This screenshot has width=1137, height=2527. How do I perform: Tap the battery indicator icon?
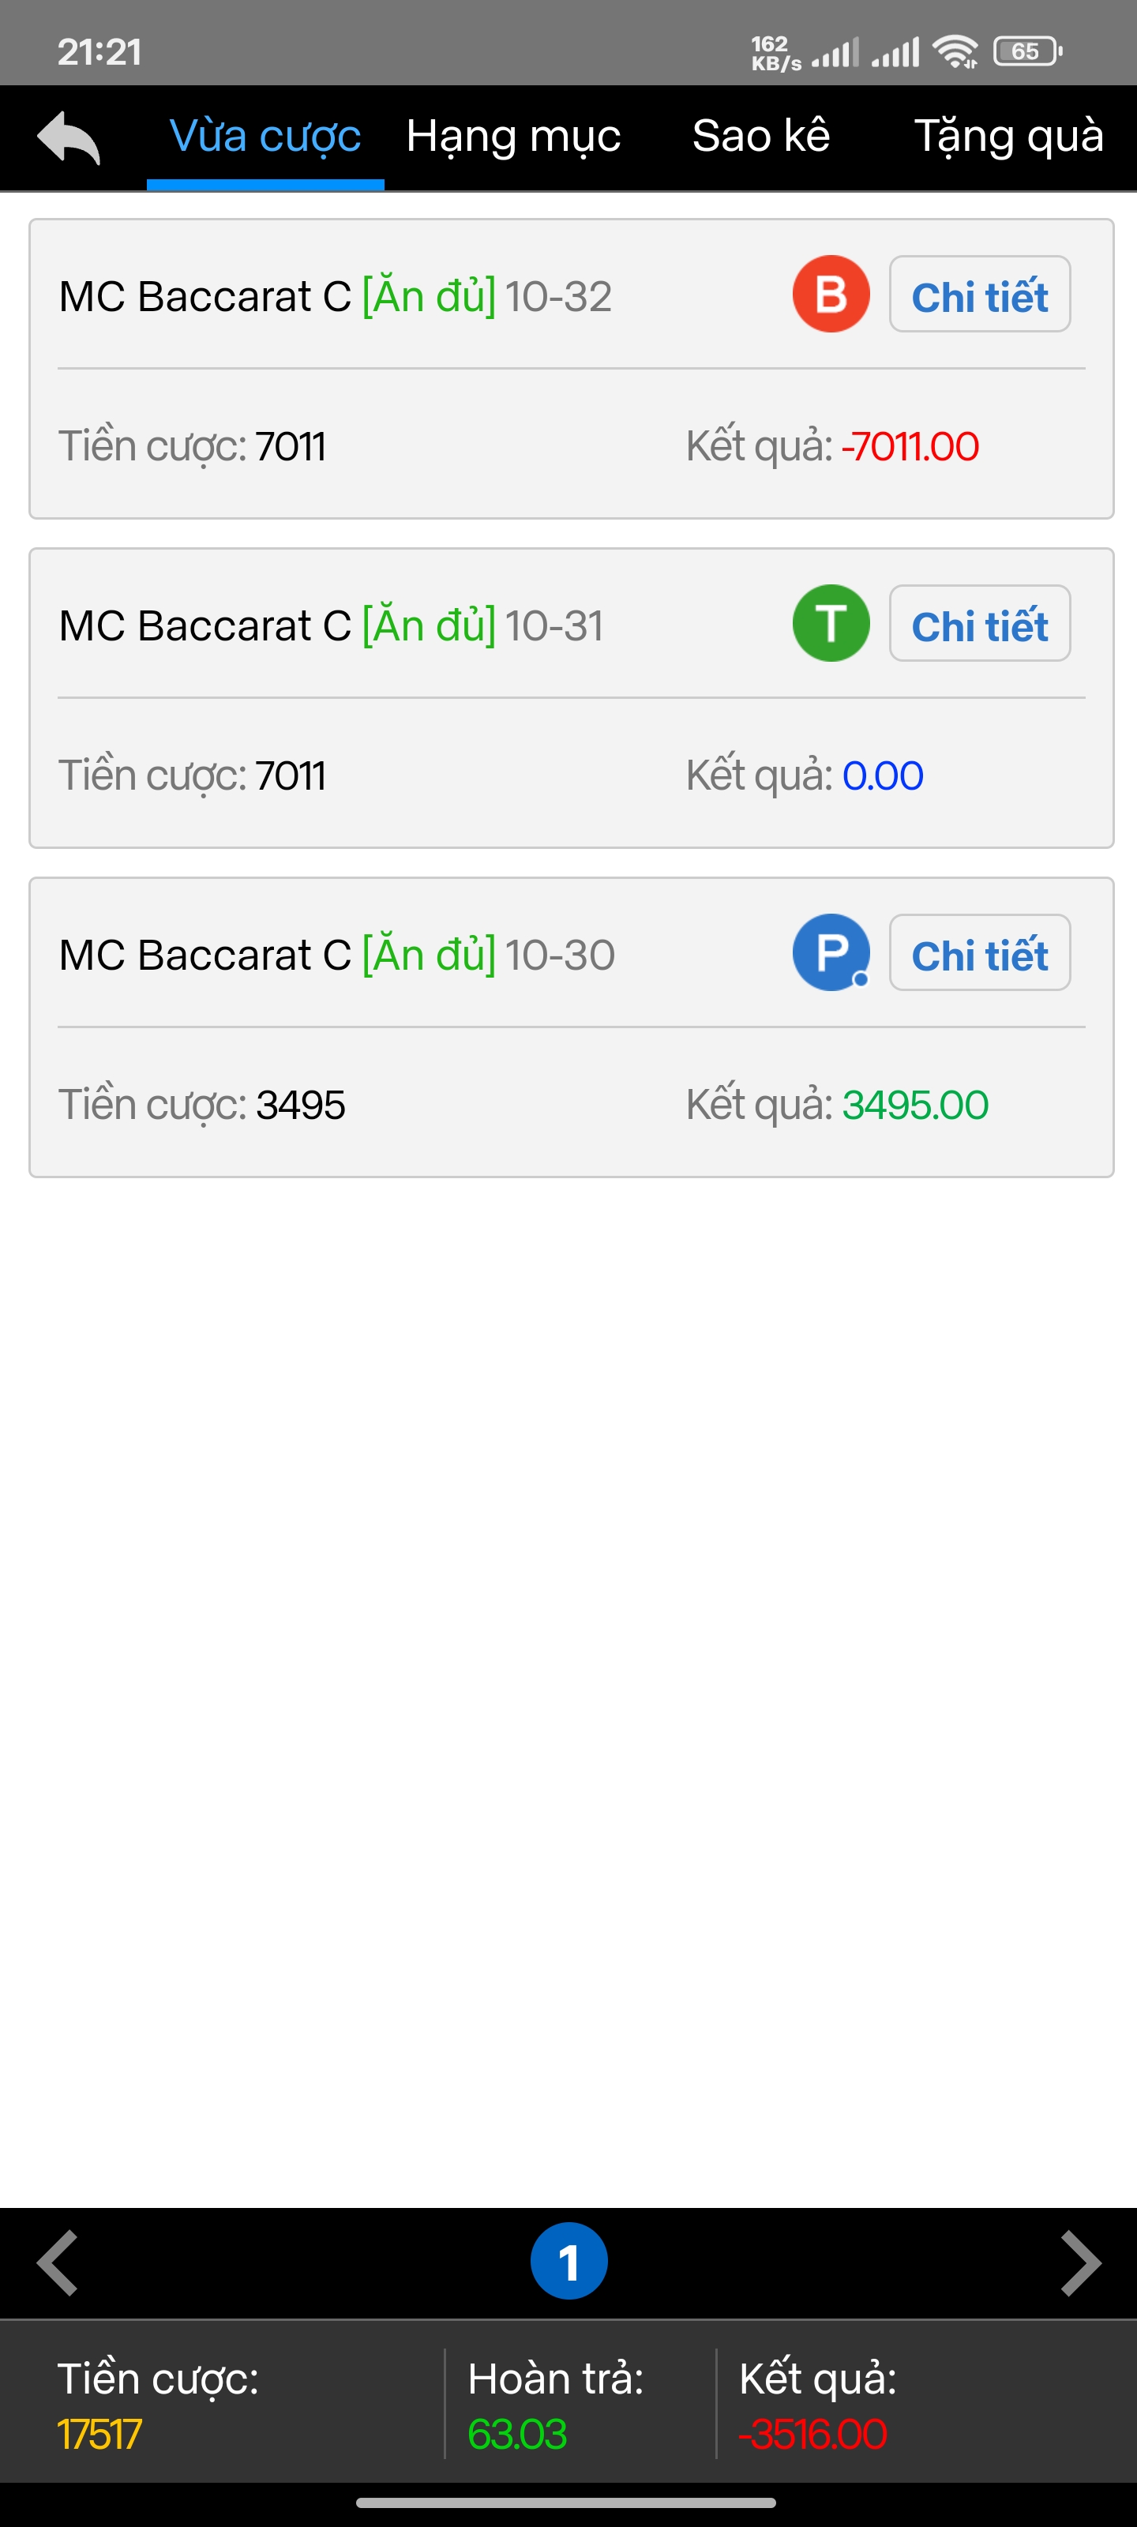coord(1026,51)
